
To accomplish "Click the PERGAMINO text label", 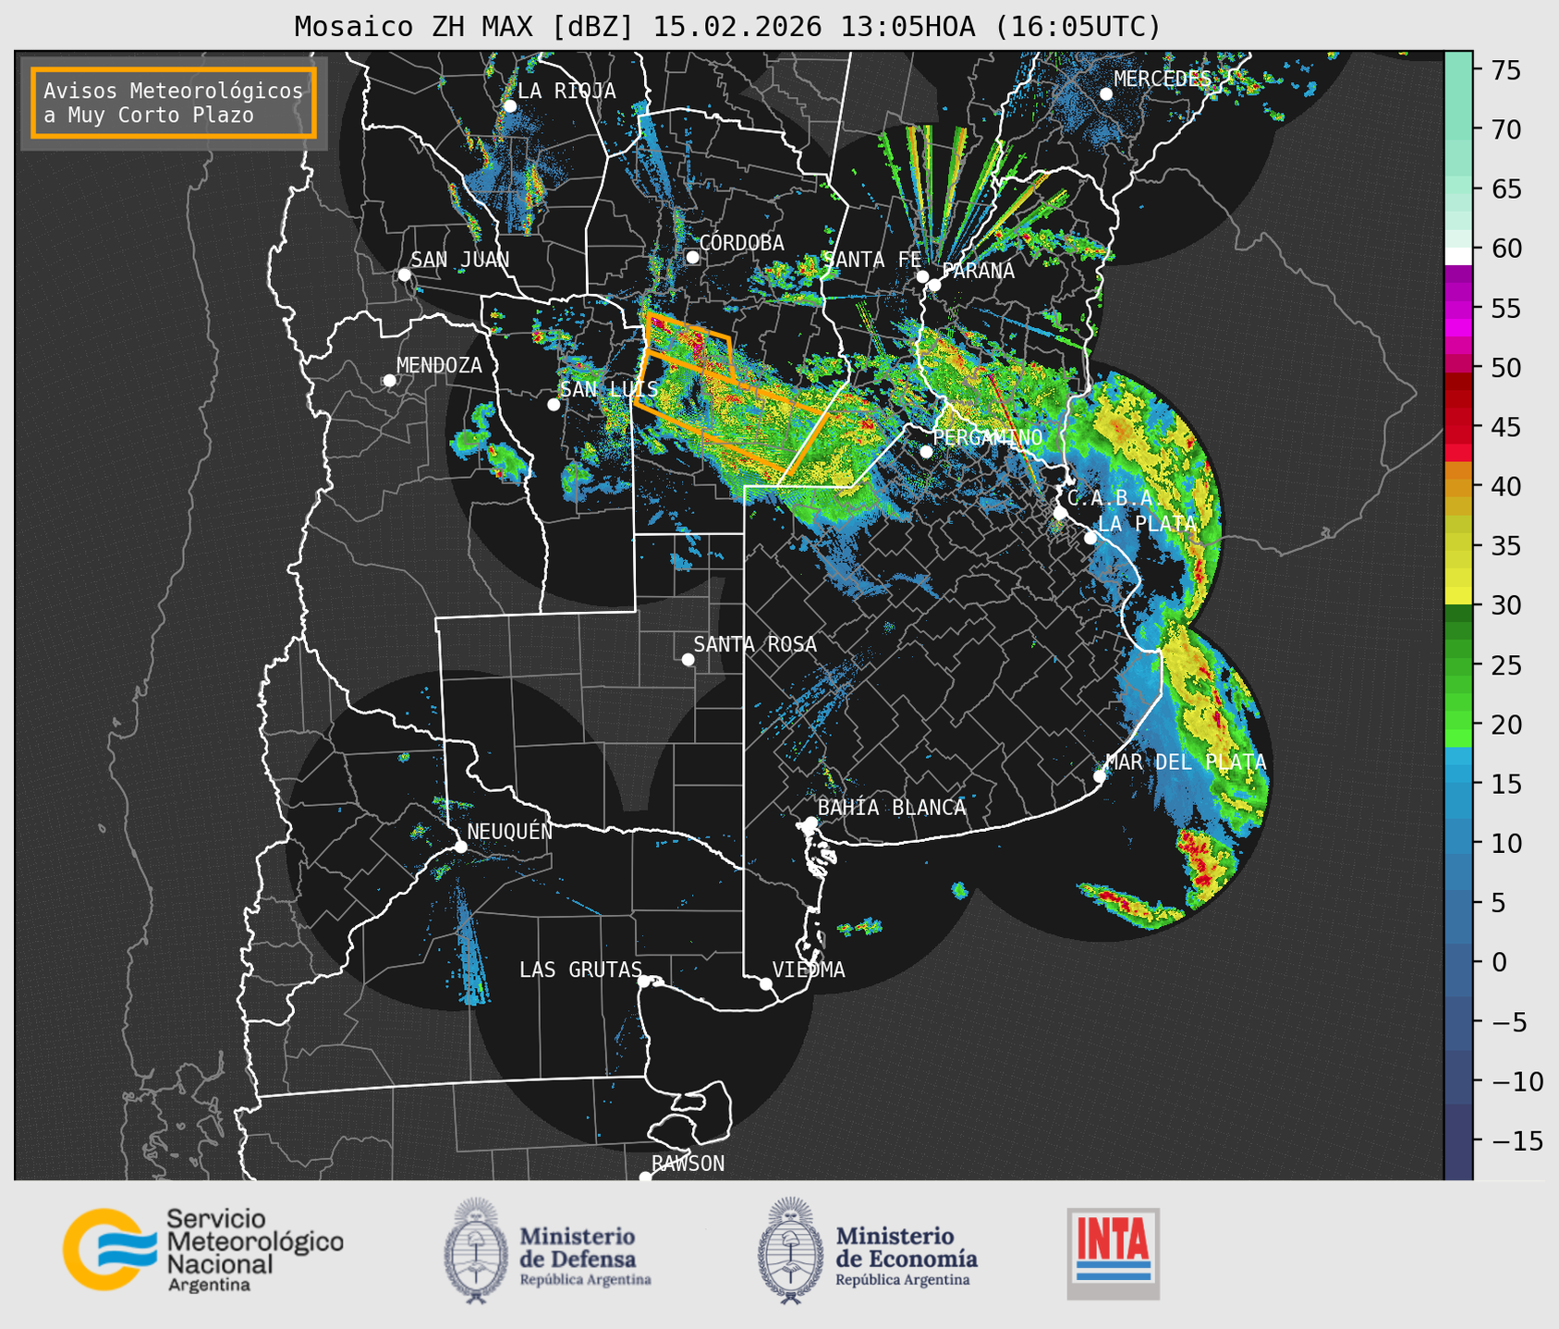I will click(988, 437).
